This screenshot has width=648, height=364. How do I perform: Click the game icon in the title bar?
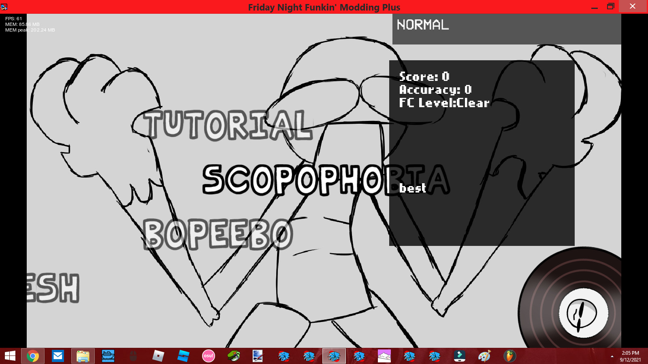pyautogui.click(x=4, y=7)
